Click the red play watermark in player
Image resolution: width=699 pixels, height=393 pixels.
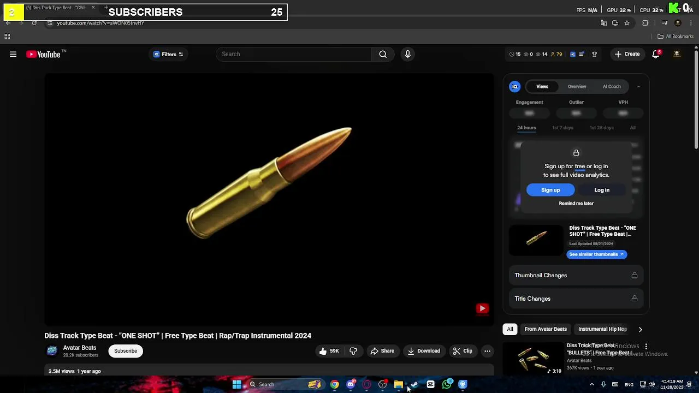[482, 308]
